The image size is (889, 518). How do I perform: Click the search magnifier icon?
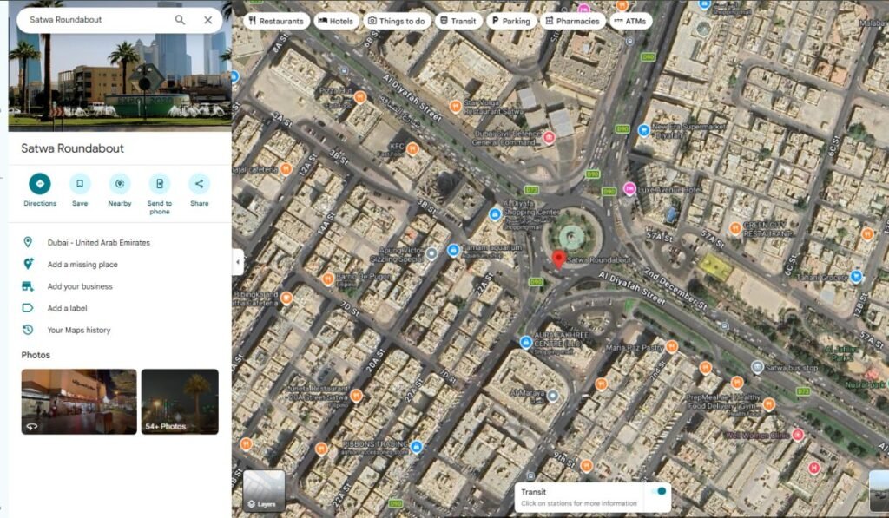pos(180,17)
